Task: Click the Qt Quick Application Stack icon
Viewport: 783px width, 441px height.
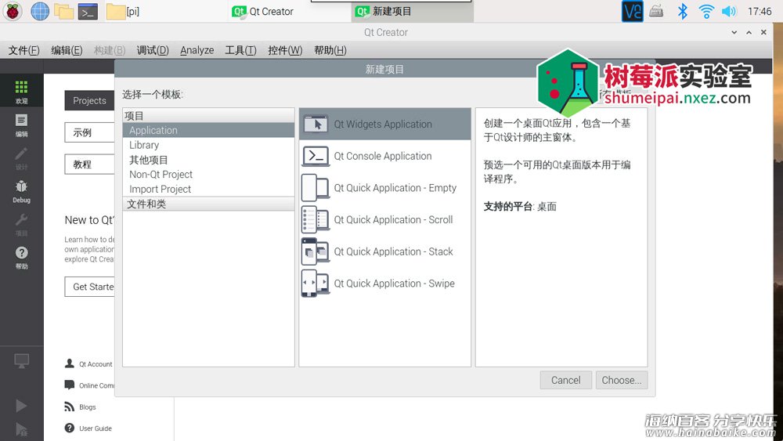Action: click(316, 251)
